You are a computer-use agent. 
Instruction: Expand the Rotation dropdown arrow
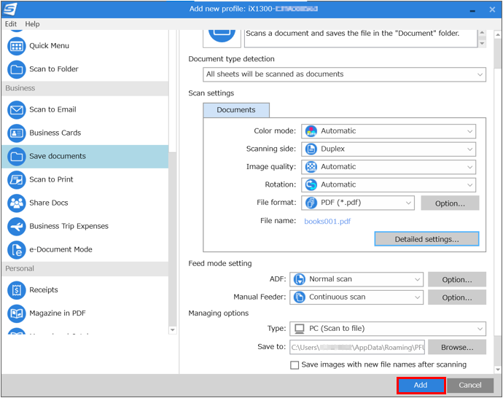[x=469, y=185]
